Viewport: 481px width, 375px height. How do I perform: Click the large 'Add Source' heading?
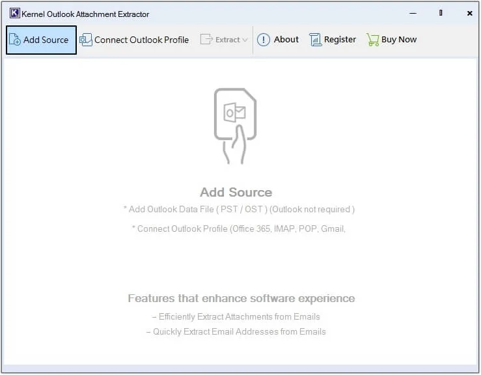coord(236,193)
